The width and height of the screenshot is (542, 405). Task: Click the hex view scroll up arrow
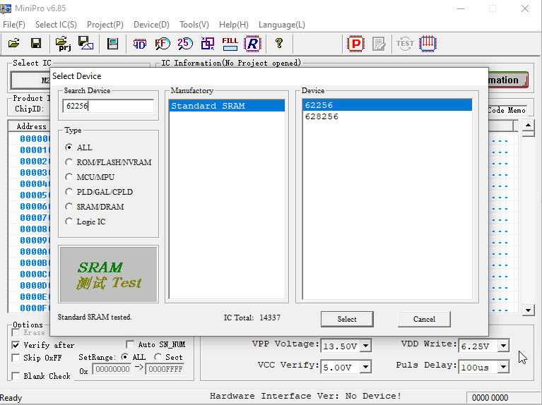pyautogui.click(x=528, y=125)
